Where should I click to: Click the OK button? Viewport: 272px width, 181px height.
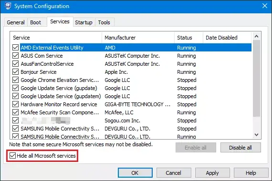click(135, 173)
